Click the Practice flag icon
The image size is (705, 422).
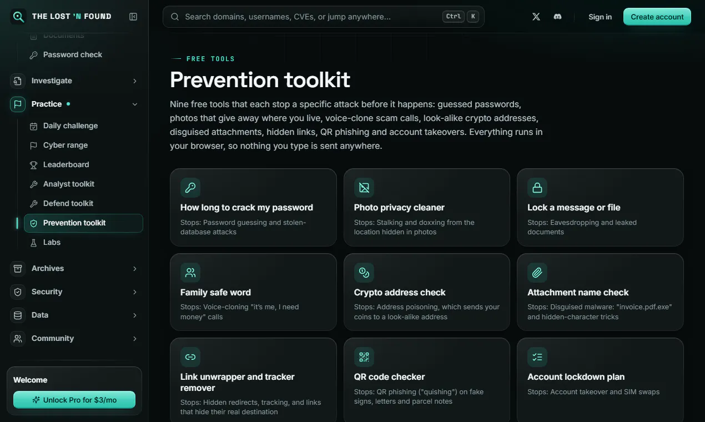coord(18,104)
